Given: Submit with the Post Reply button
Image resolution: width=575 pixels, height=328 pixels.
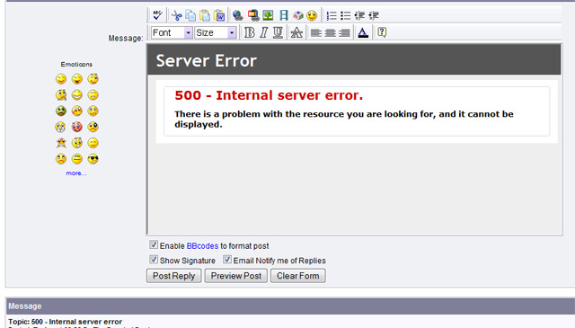Looking at the screenshot, I should tap(173, 276).
